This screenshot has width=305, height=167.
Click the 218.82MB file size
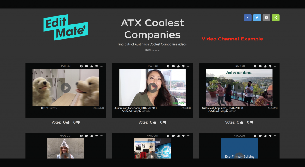(98, 108)
